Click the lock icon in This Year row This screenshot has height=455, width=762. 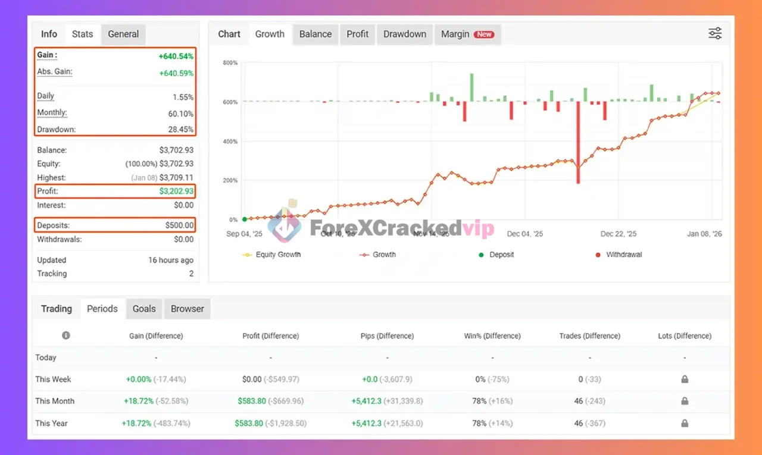685,423
